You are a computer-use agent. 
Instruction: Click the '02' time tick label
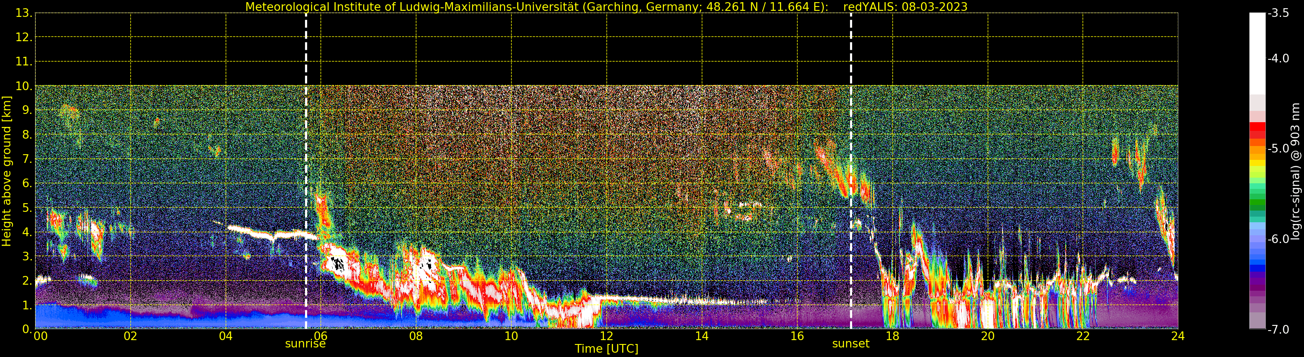[130, 336]
